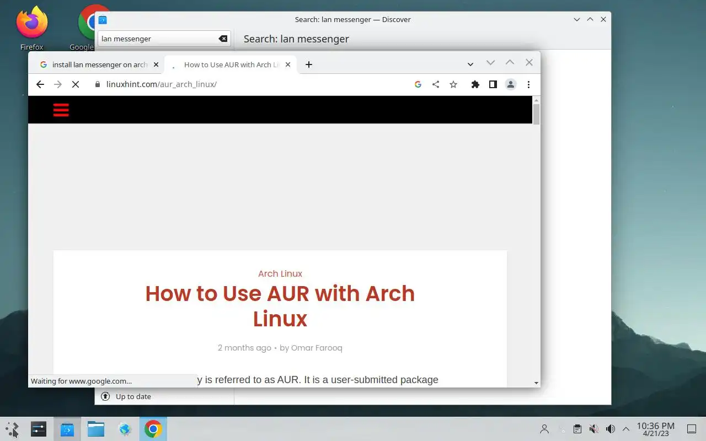Click the muted audio tray icon
This screenshot has height=441, width=706.
click(x=593, y=429)
